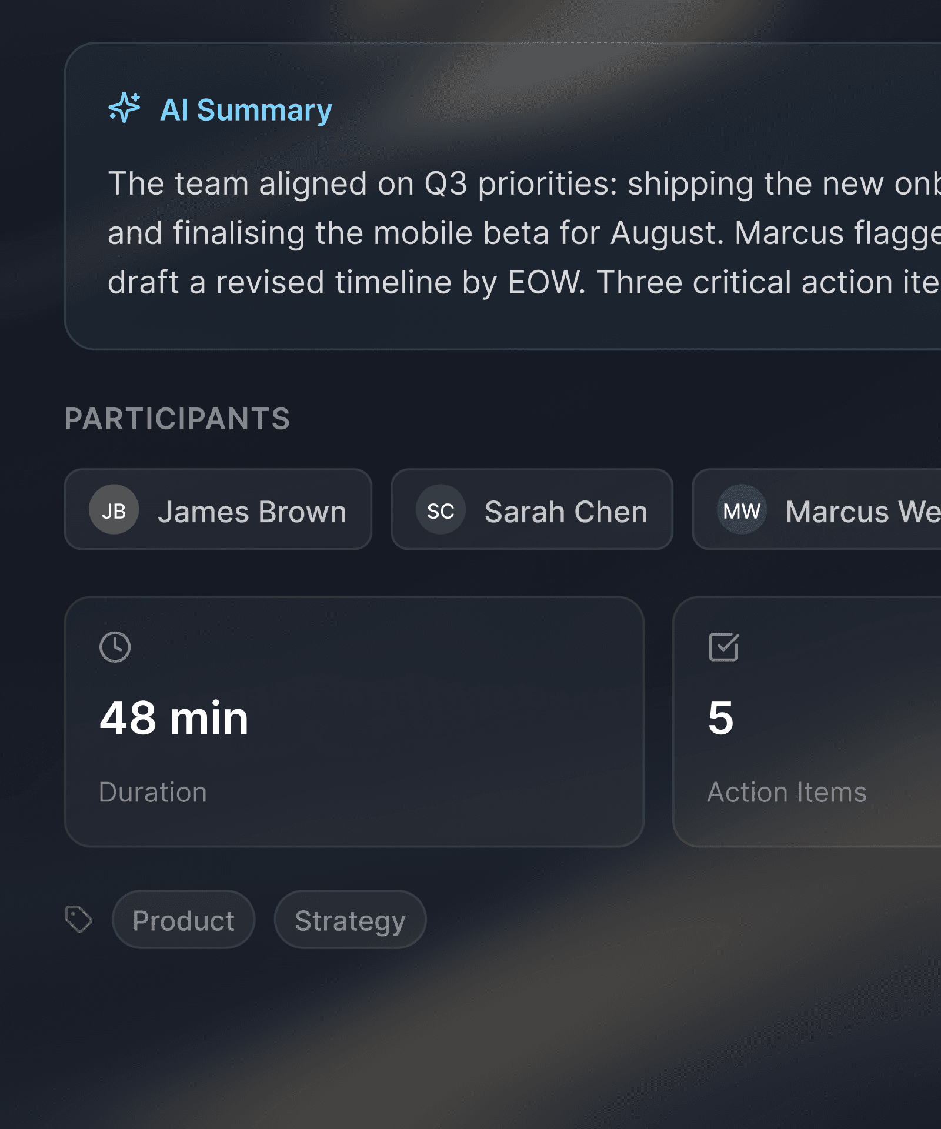Open the 5 Action Items card

pos(807,722)
